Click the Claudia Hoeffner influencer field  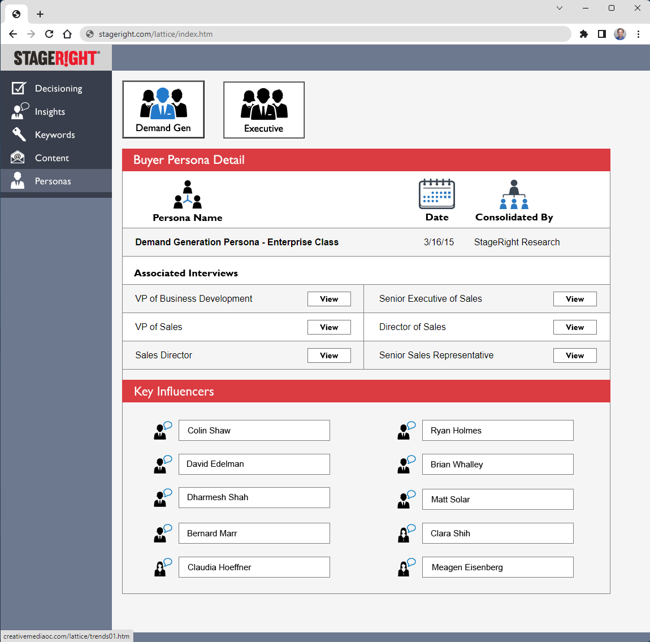pos(254,567)
